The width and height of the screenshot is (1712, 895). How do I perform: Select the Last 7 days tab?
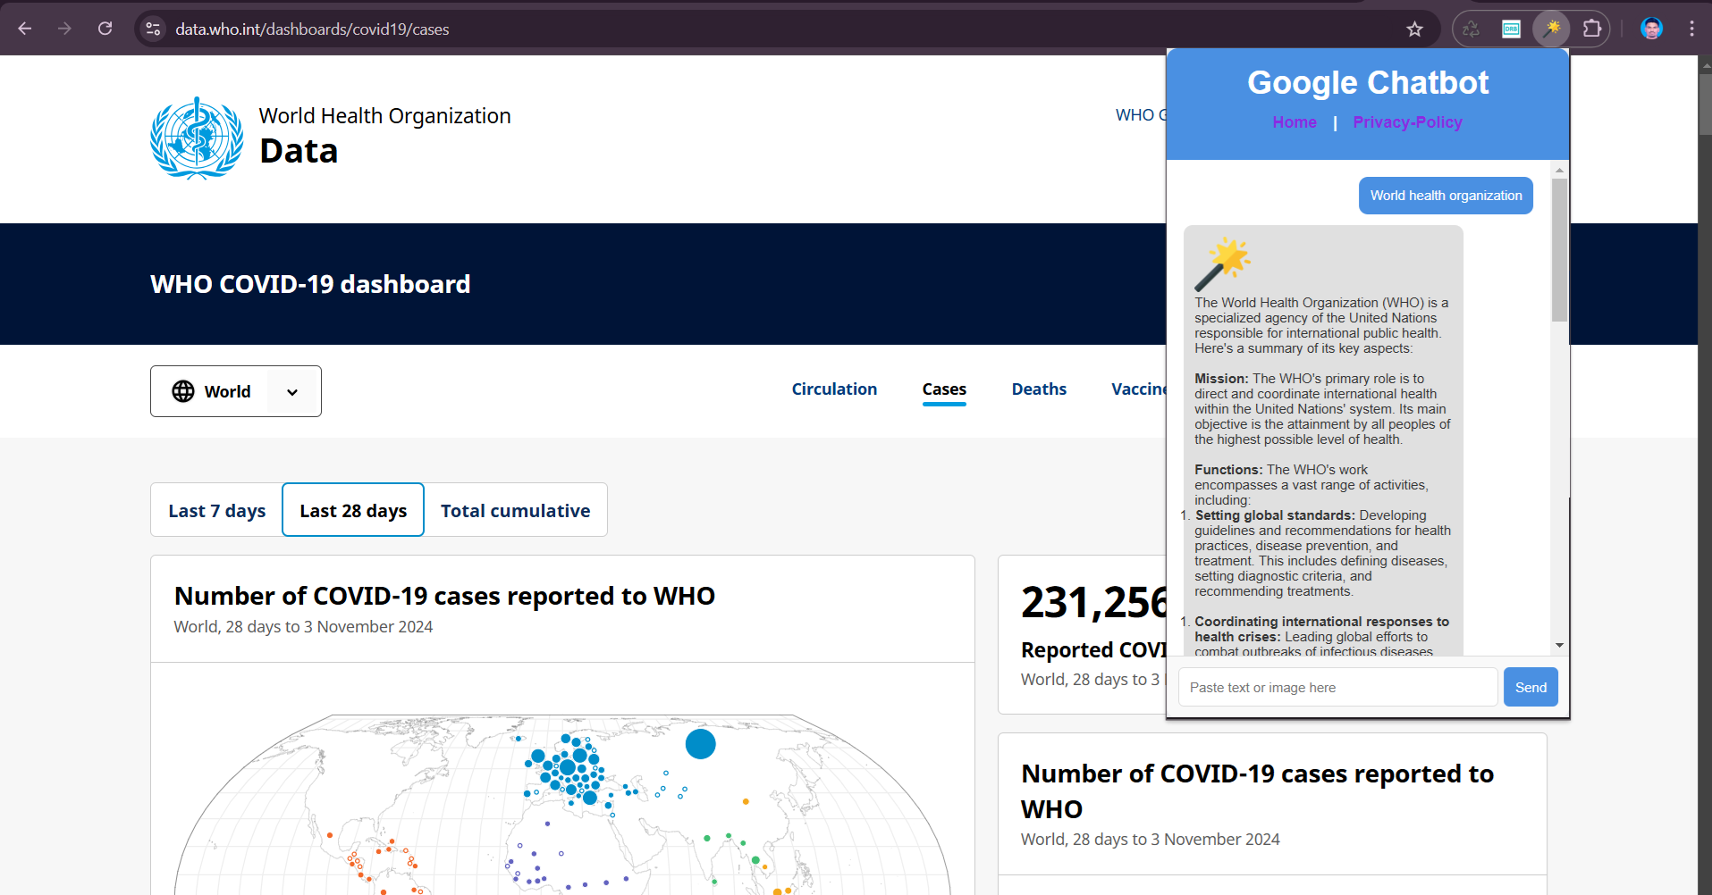pyautogui.click(x=217, y=510)
